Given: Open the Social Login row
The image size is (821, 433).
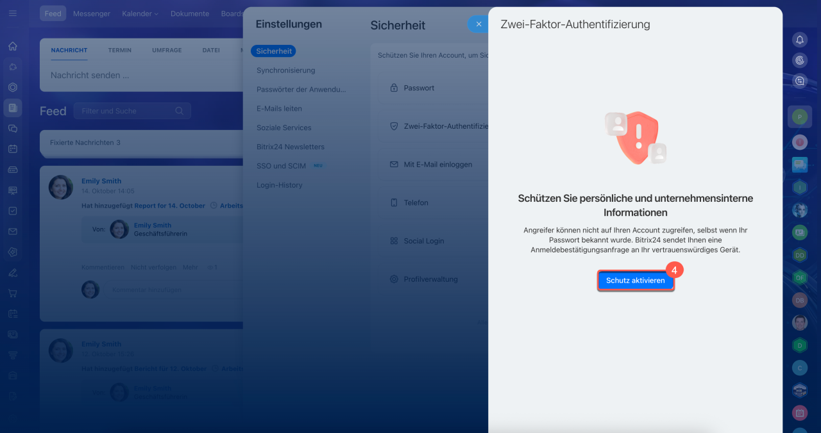Looking at the screenshot, I should [x=433, y=241].
